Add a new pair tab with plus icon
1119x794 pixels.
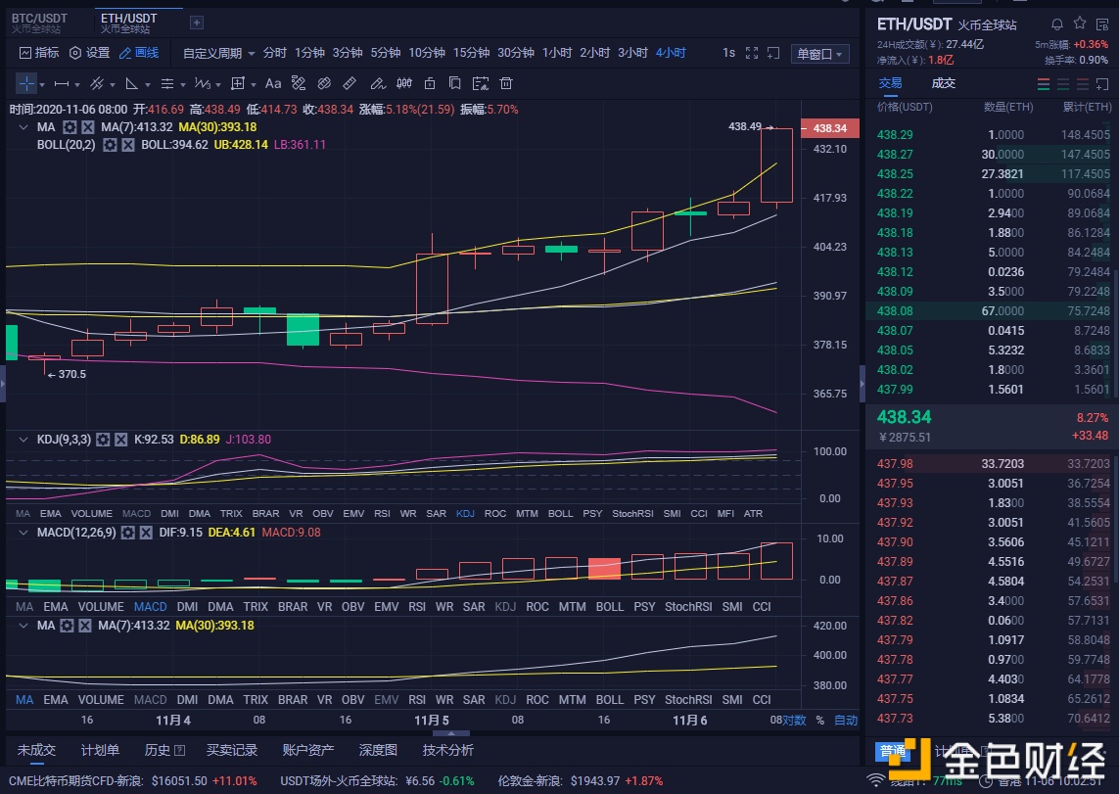(x=196, y=23)
